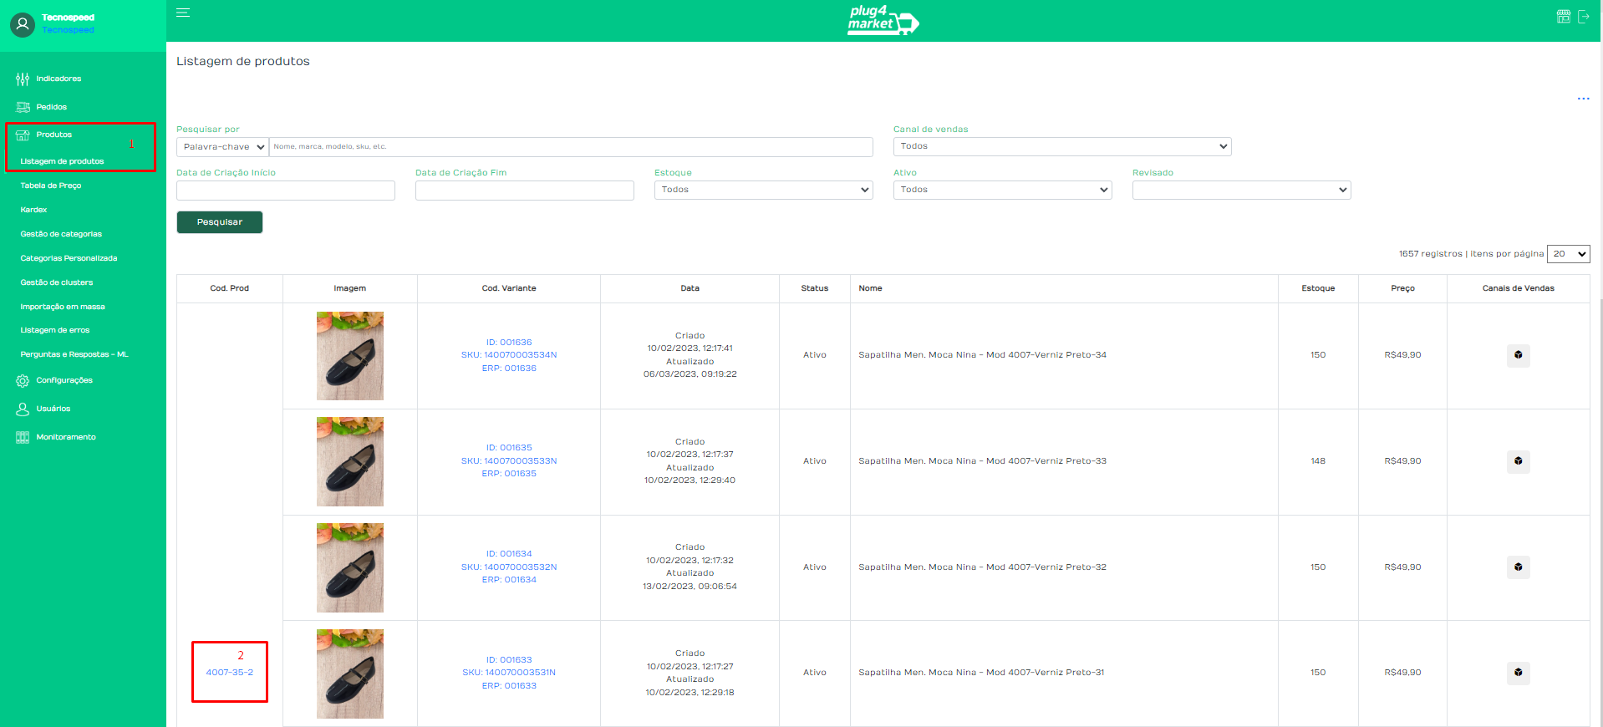Screen dimensions: 1603x727
Task: Open the Revisado filter dropdown
Action: 1241,190
